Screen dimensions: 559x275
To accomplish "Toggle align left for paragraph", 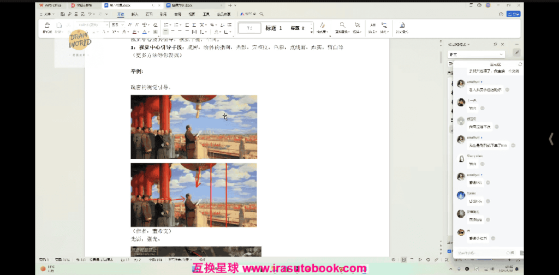I will 165,32.
